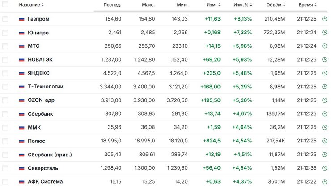Tick the checkbox for Газпром row
This screenshot has height=188, width=331.
click(x=5, y=19)
